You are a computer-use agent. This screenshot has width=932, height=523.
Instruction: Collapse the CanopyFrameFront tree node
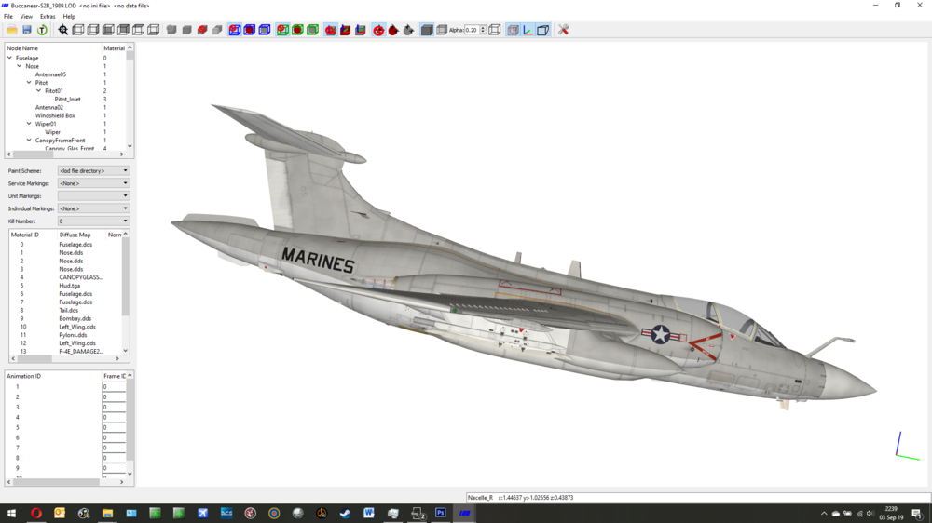29,141
